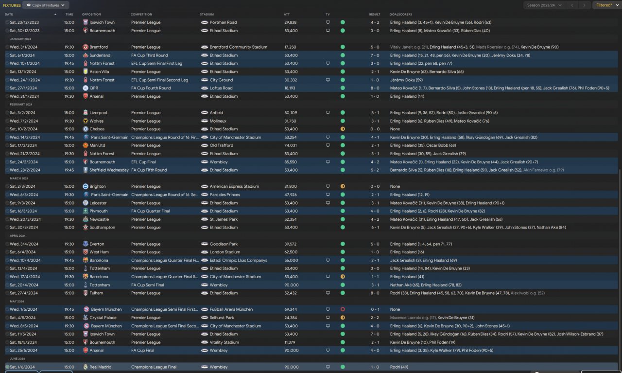Screen dimensions: 622x373
Task: Open the Copy of Fixtures view dropdown
Action: [46, 5]
